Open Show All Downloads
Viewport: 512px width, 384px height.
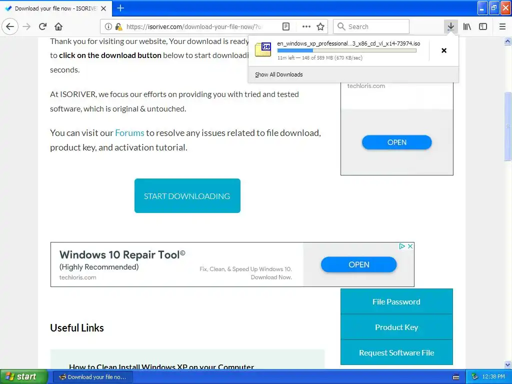(279, 74)
